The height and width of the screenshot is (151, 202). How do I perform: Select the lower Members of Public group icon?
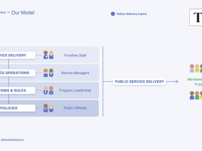(196, 95)
